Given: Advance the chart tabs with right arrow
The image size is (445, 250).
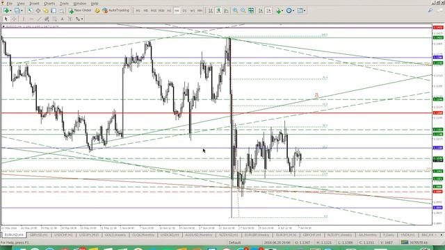Looking at the screenshot, I should (442, 235).
